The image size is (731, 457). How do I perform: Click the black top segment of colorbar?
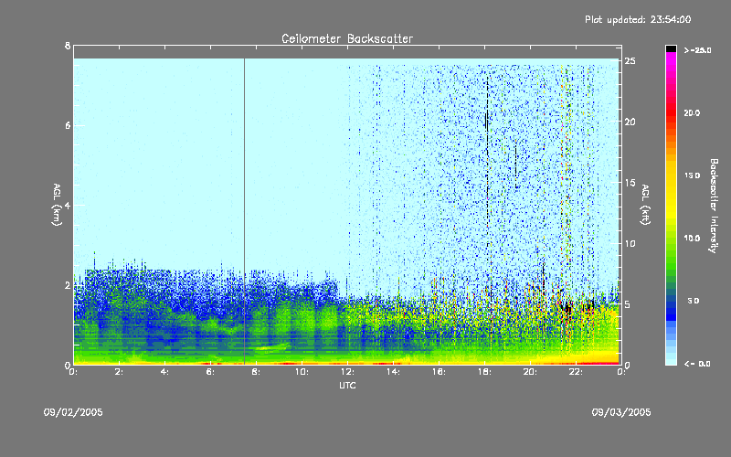click(671, 48)
